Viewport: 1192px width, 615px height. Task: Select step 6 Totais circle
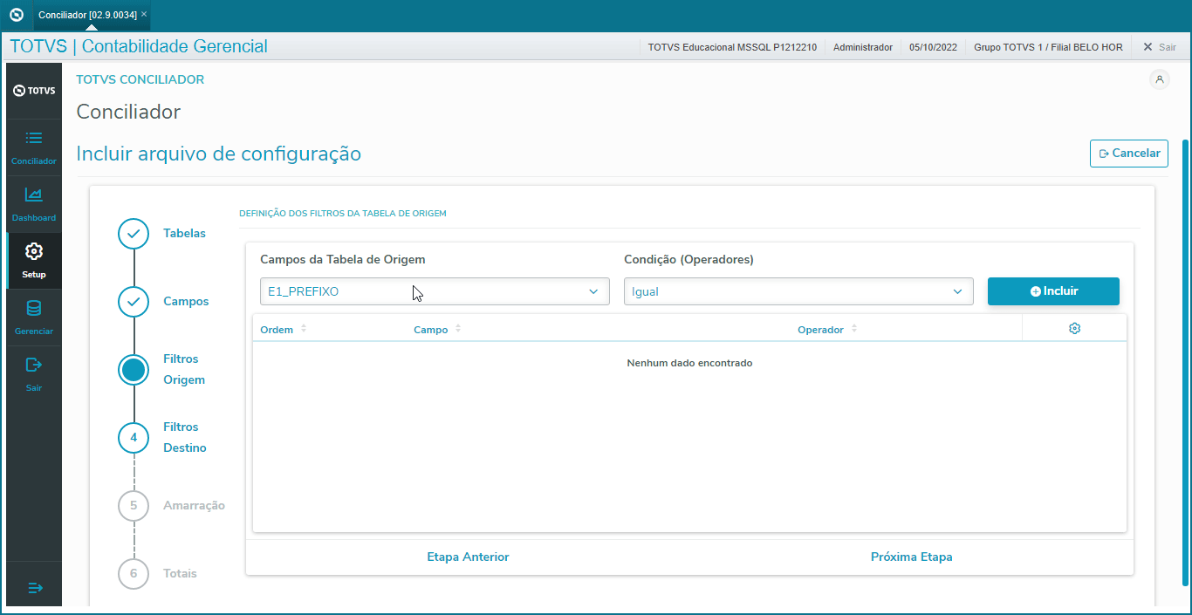(134, 574)
